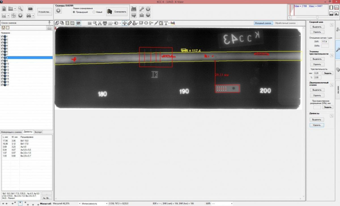Open the Масштаб zoom dropdown

[80, 204]
